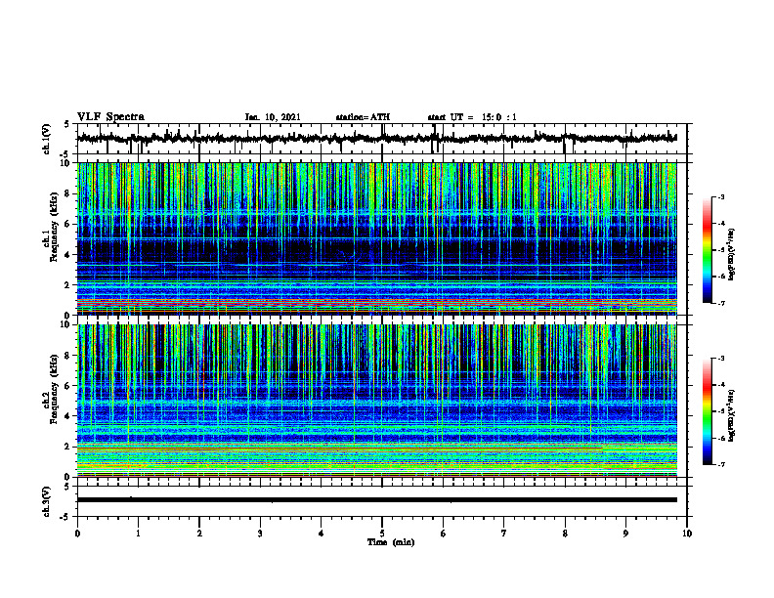Click the "9" tick on the time axis
The width and height of the screenshot is (774, 598).
click(x=625, y=534)
